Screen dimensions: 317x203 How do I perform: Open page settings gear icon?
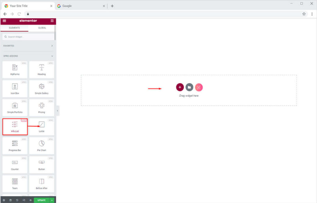pos(4,200)
